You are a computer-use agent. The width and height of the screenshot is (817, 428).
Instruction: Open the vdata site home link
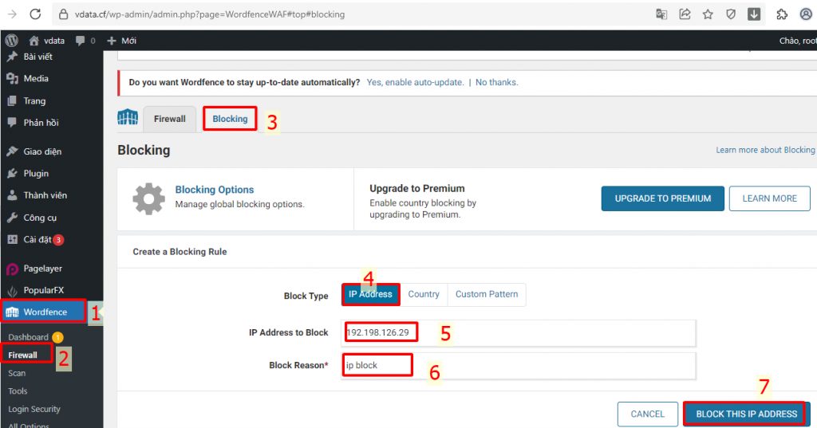(x=47, y=41)
